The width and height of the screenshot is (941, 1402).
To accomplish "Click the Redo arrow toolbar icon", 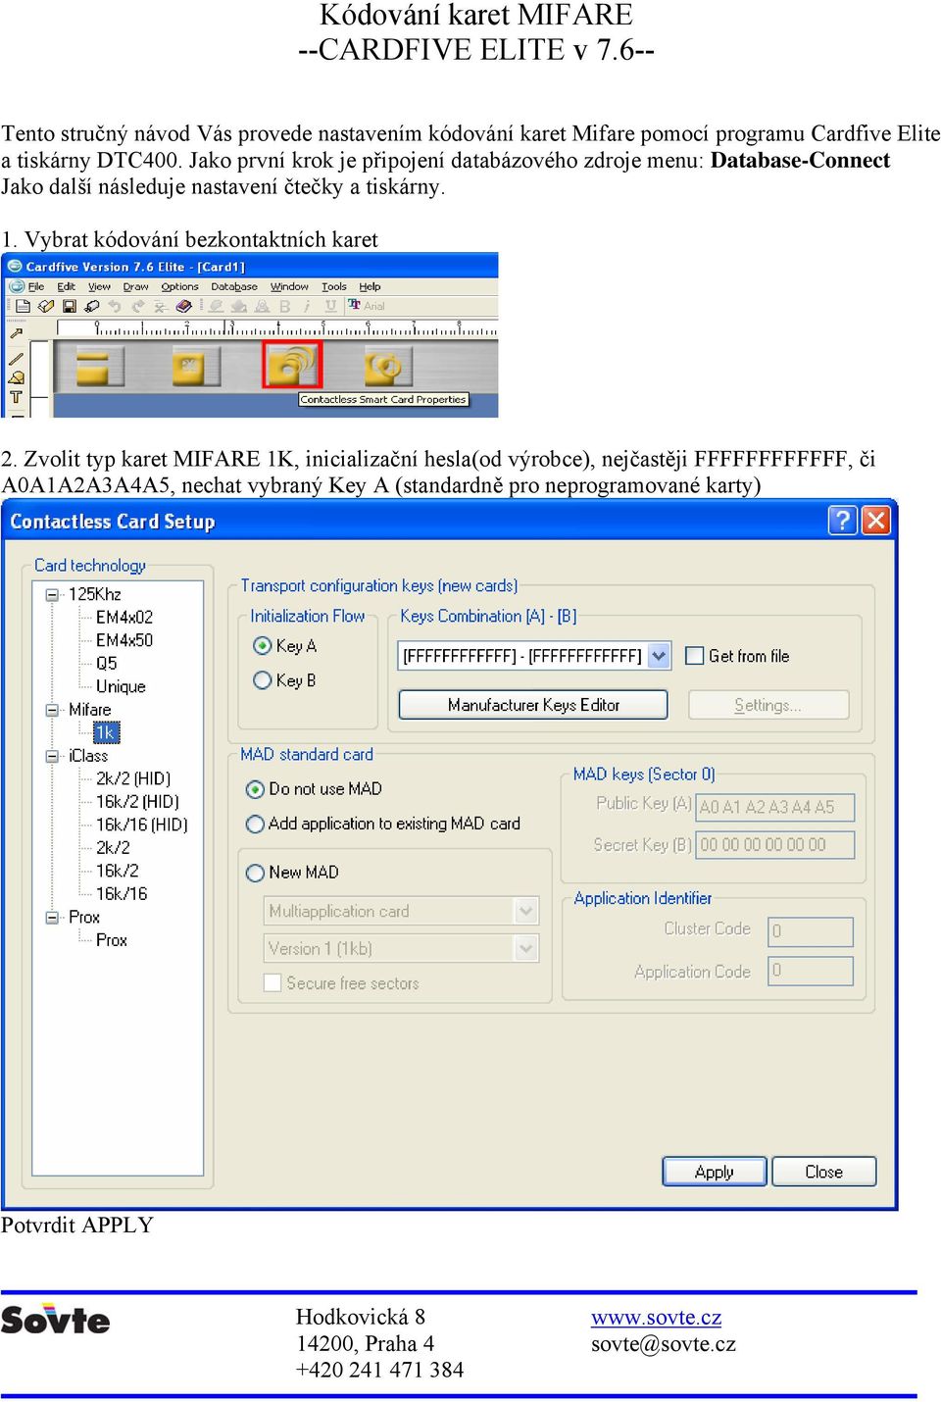I will click(138, 306).
